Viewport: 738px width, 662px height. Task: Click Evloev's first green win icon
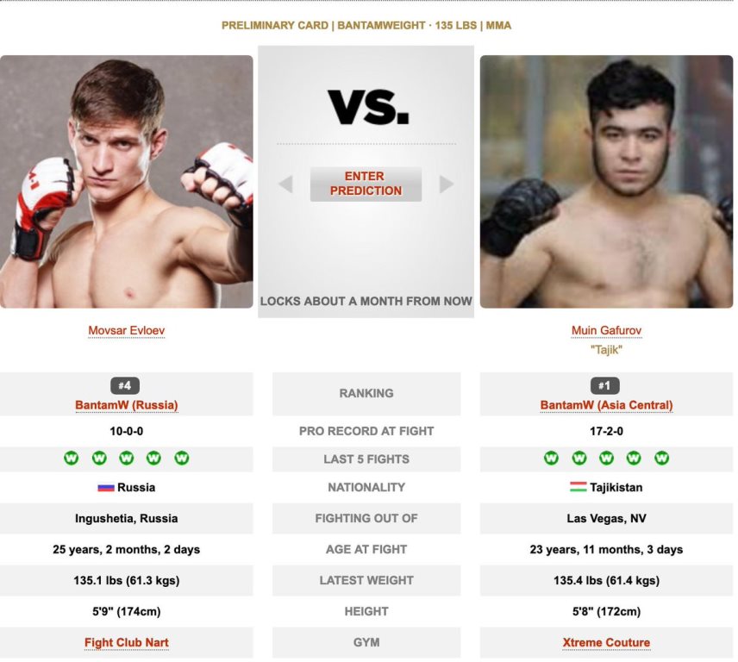72,459
